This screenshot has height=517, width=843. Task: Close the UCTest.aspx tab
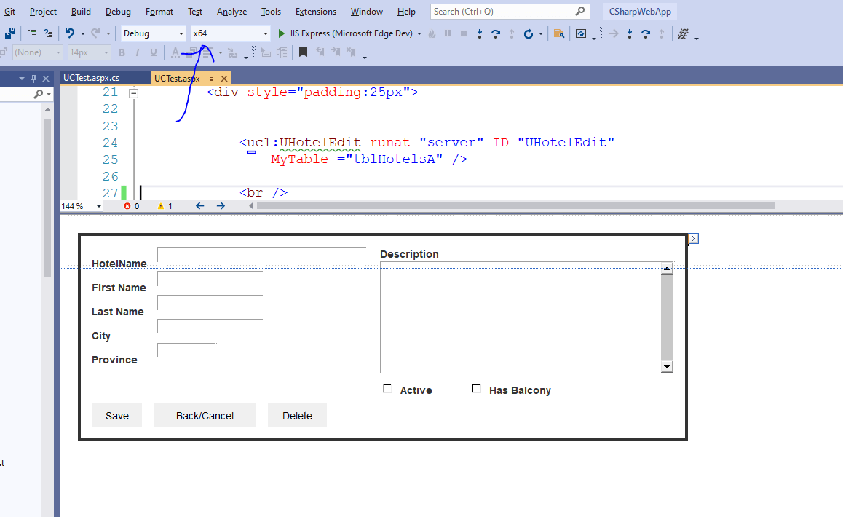pyautogui.click(x=224, y=79)
